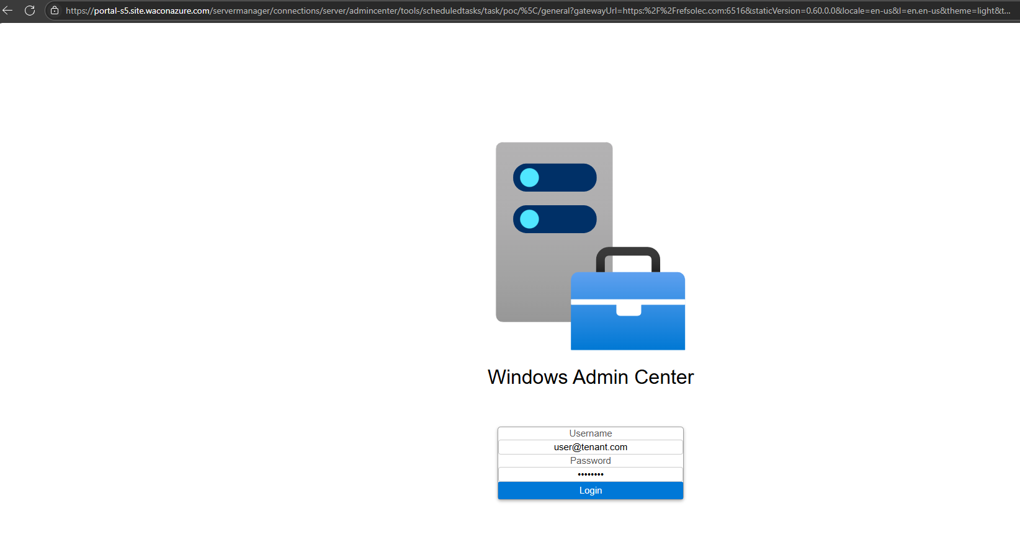Focus the user@tenant.com username field
1020x537 pixels.
(591, 447)
